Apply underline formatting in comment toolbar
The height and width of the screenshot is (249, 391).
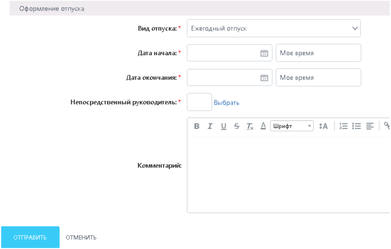(223, 126)
